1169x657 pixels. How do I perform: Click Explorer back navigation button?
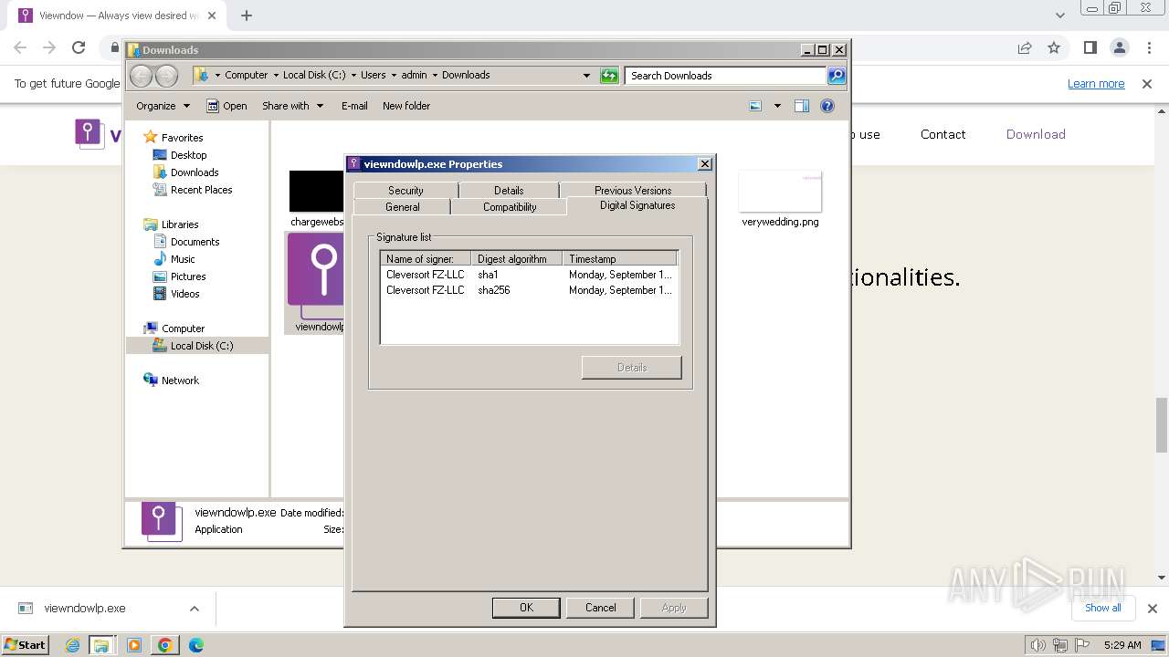[141, 76]
